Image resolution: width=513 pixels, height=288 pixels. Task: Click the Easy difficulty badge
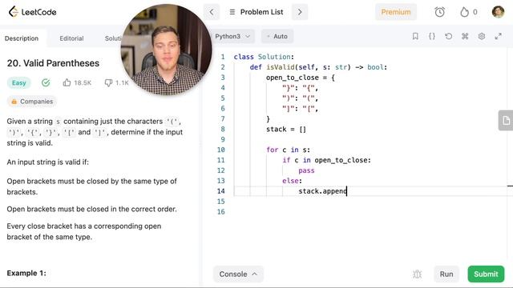click(x=18, y=82)
